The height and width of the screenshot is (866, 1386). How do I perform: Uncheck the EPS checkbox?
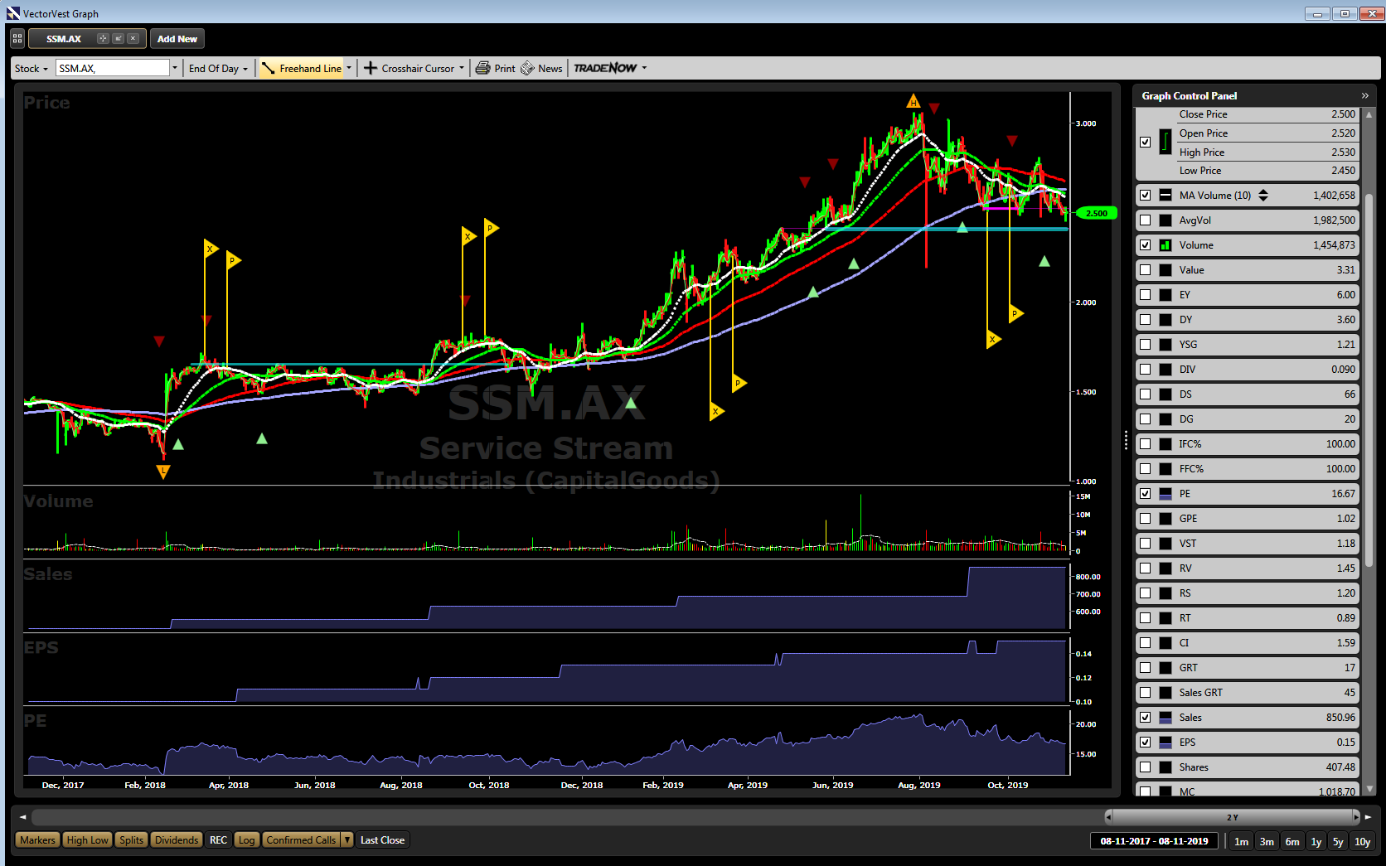pos(1146,743)
